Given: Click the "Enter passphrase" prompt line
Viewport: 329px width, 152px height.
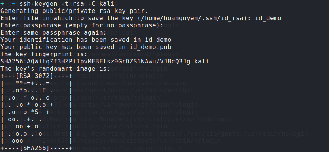Looking at the screenshot, I should pyautogui.click(x=82, y=25).
